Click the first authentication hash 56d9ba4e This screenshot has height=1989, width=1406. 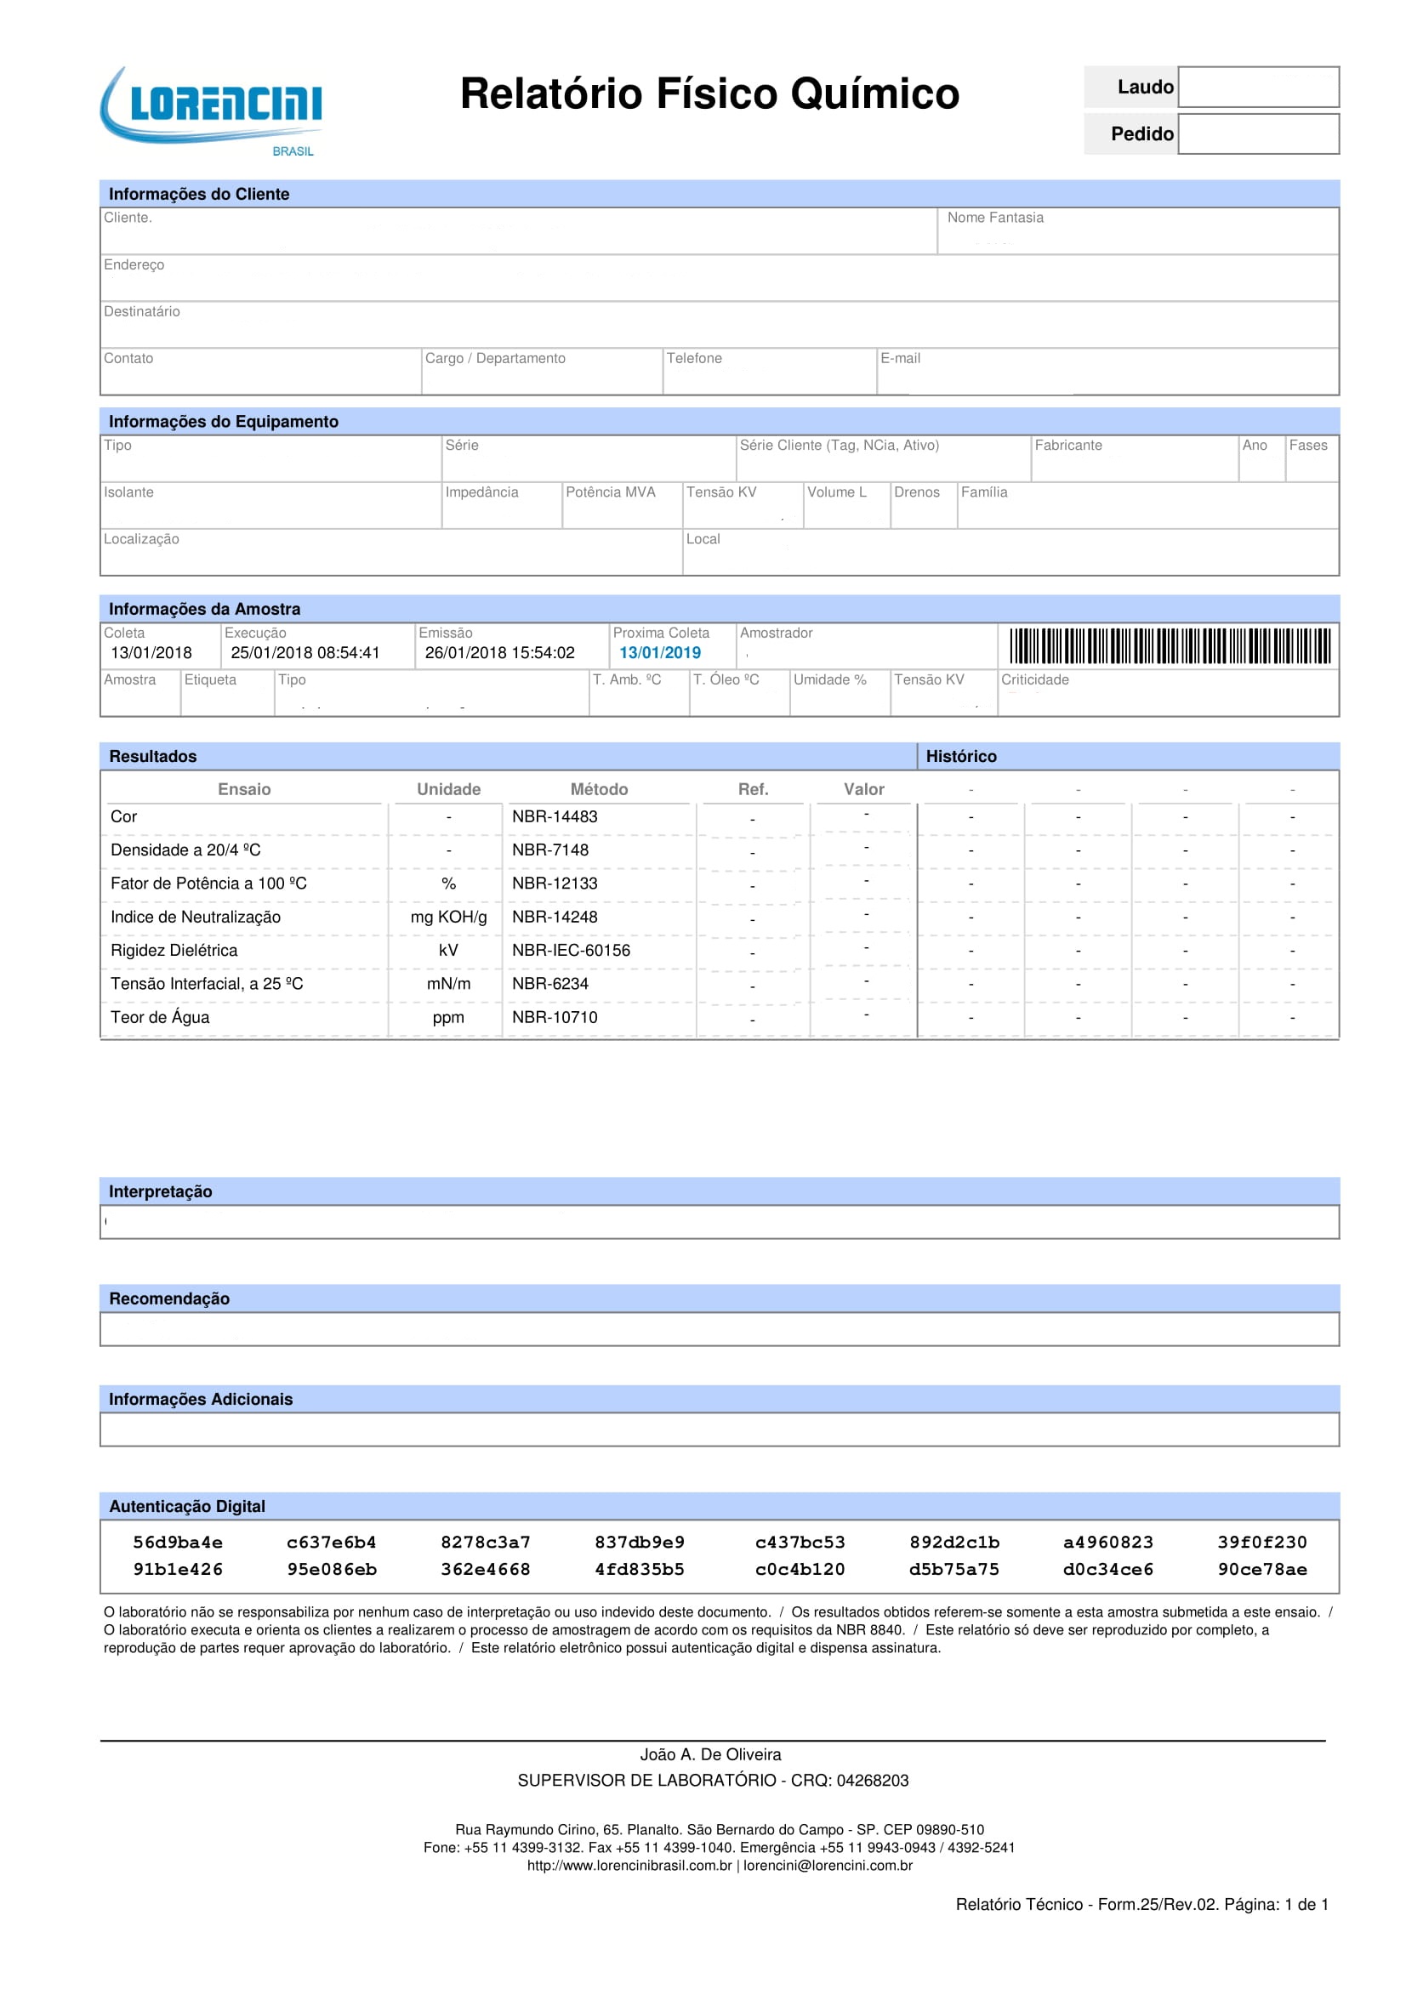coord(178,1542)
